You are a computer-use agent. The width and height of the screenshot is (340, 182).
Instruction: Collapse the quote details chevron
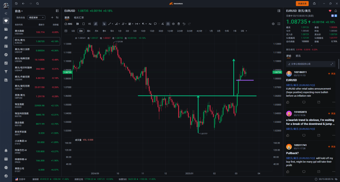coord(312,45)
